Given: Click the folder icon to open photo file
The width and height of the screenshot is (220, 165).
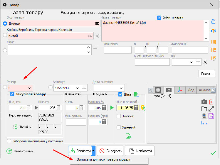Looking at the screenshot, I should 204,109.
